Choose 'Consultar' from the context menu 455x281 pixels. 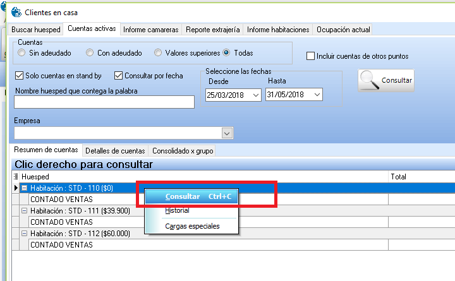click(x=183, y=196)
